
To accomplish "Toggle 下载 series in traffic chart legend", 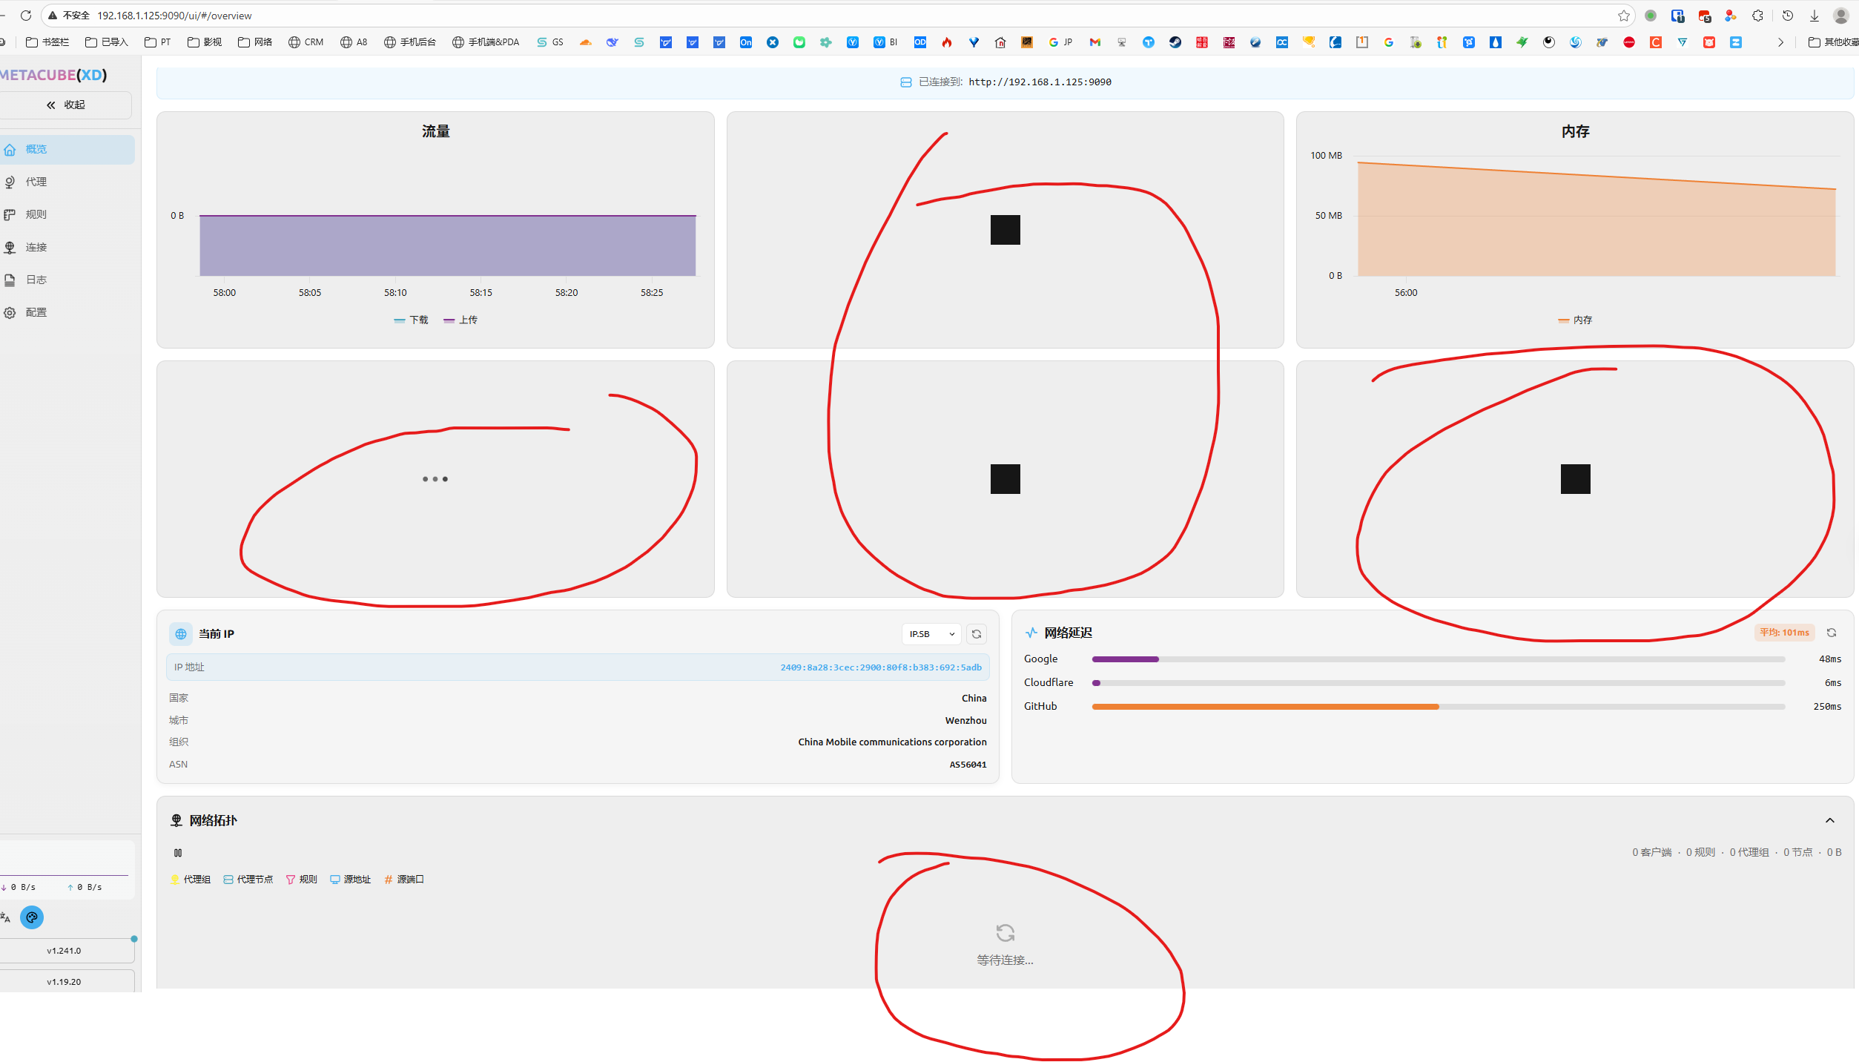I will [x=412, y=320].
